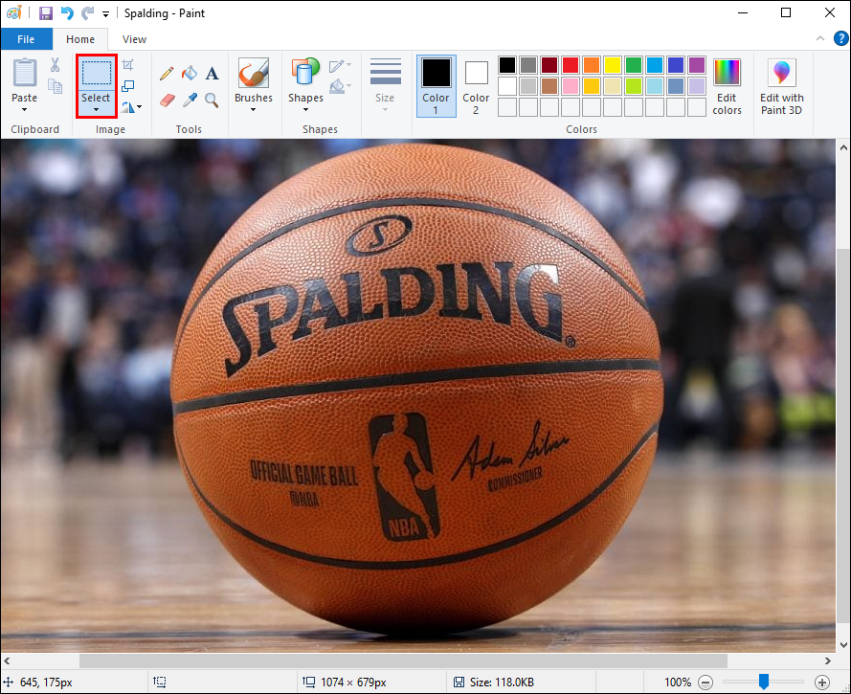Activate the Text tool
The width and height of the screenshot is (851, 694).
coord(213,73)
